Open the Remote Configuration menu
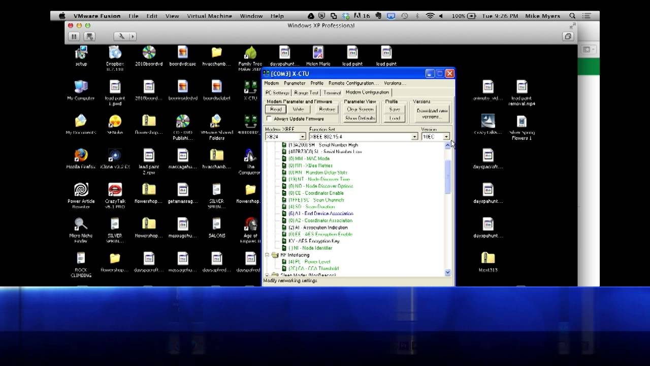 click(353, 83)
